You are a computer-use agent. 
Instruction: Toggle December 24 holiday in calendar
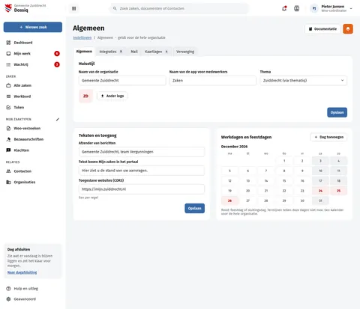320,191
